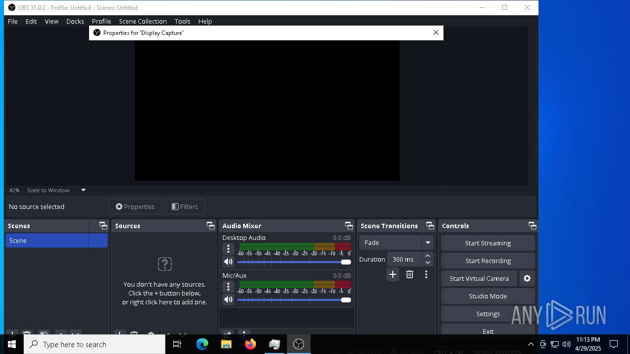630x354 pixels.
Task: Mute Desktop Audio with the speaker icon
Action: tap(228, 262)
